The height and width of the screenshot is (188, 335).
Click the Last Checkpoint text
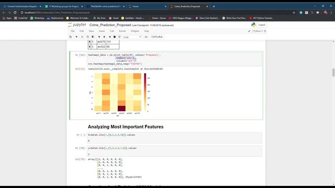pyautogui.click(x=153, y=26)
